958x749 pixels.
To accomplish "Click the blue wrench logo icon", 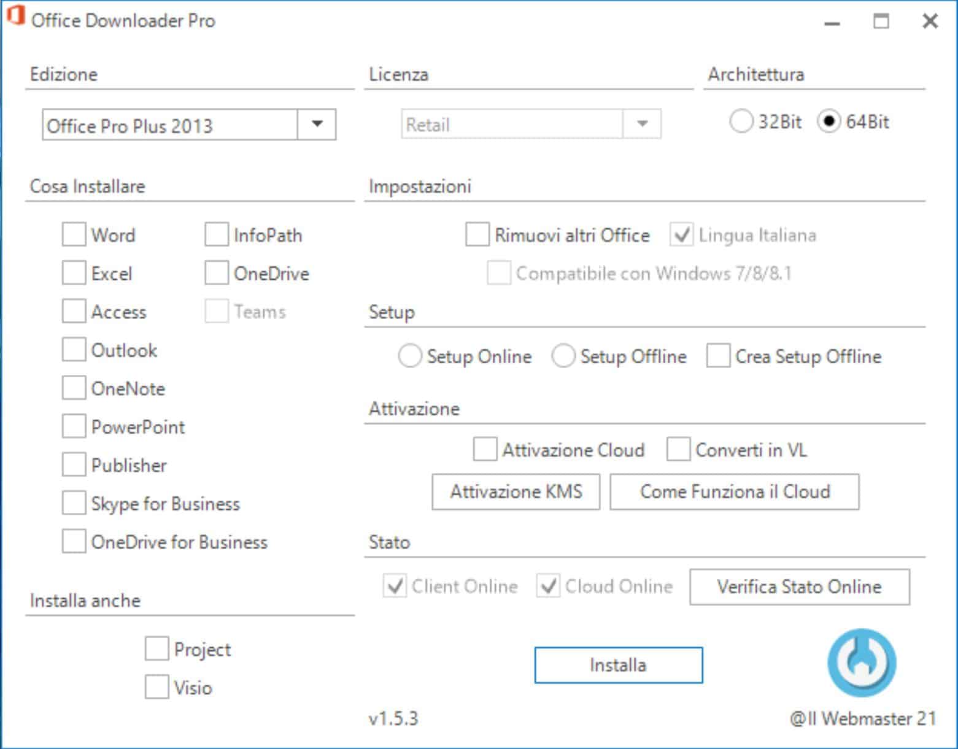I will 862,663.
